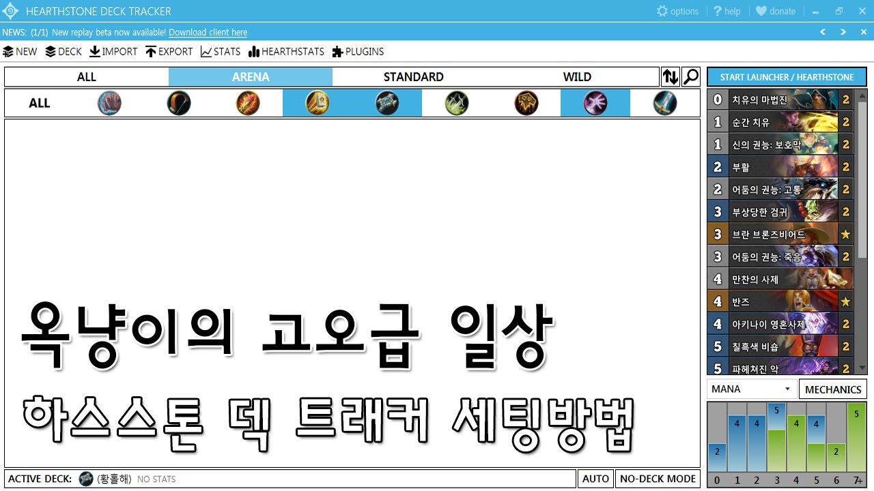Select the Shaman class filter icon
874x491 pixels.
coord(526,103)
